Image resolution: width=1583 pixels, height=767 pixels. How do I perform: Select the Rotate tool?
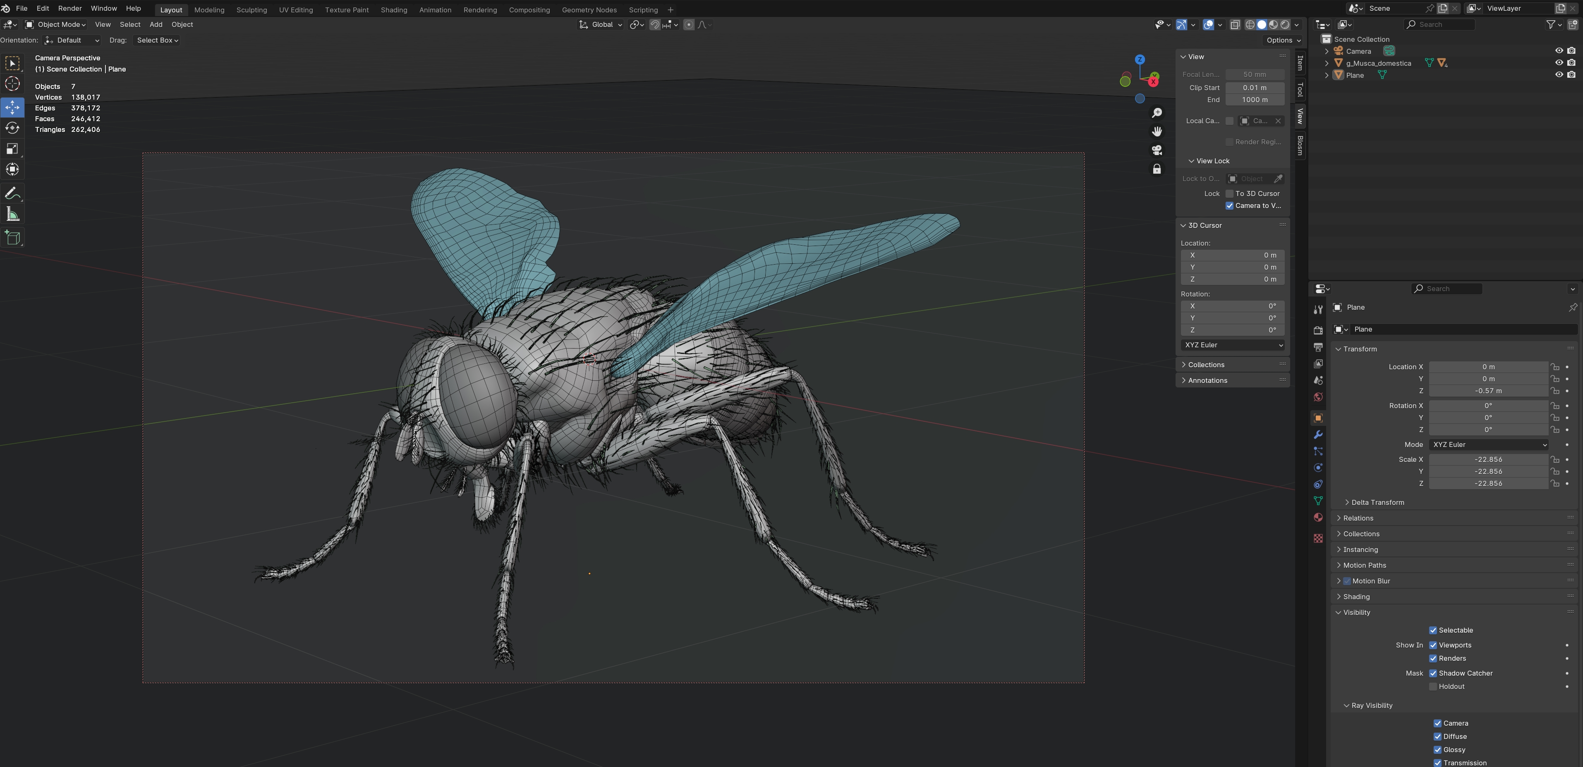[12, 128]
